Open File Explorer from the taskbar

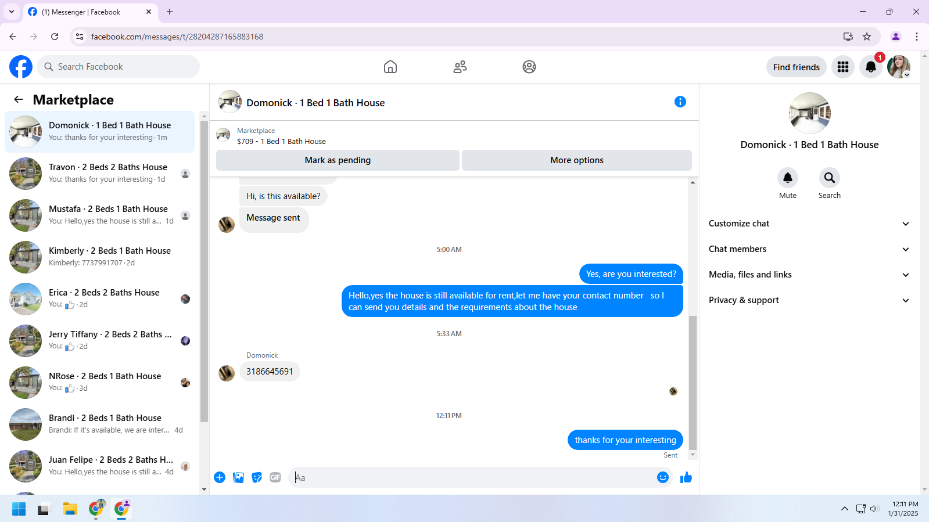tap(70, 509)
